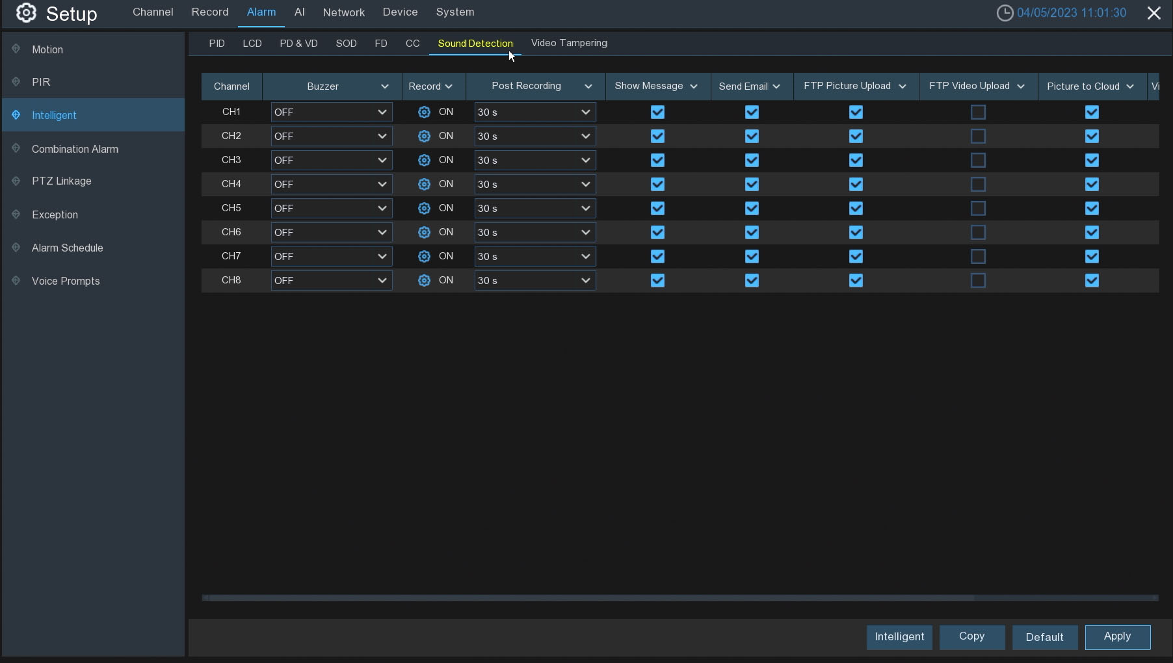The height and width of the screenshot is (663, 1173).
Task: Open the AI top menu
Action: (x=299, y=12)
